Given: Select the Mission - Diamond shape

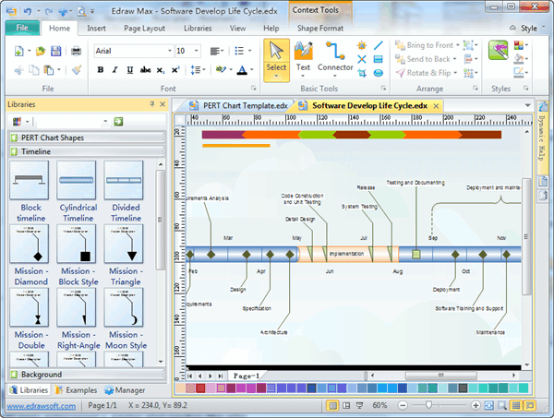Looking at the screenshot, I should tap(29, 245).
